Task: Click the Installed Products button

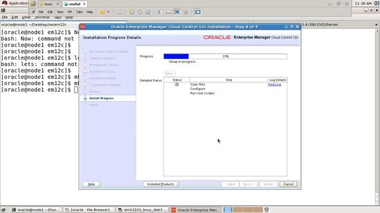Action: 161,184
